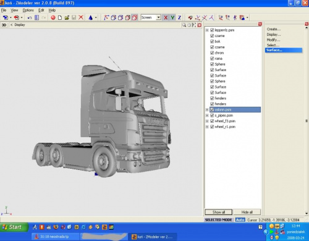
Task: Click the red sphere toolbar icon
Action: [x=53, y=18]
